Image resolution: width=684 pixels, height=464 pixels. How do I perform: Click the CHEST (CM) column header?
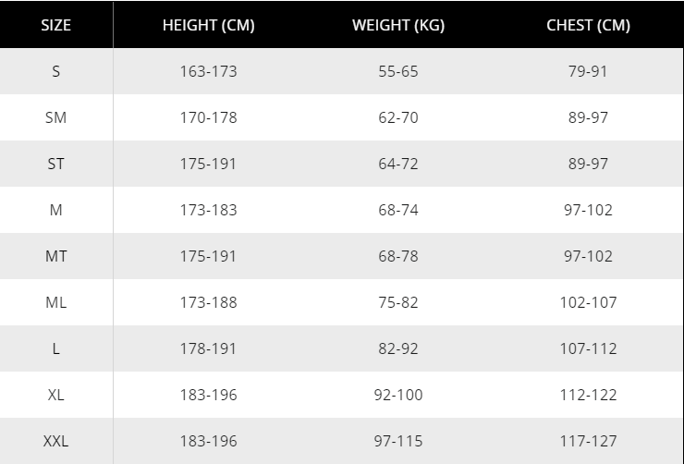point(588,25)
